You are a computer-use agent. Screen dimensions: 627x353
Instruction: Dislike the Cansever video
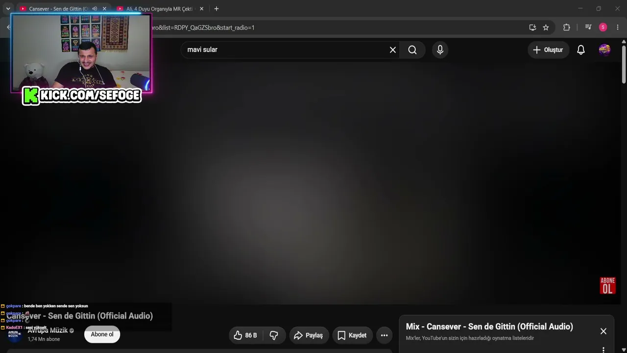click(x=274, y=335)
